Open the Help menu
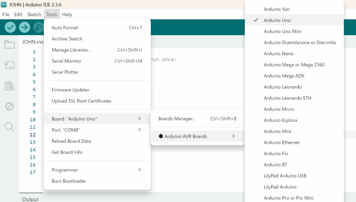Viewport: 356px width, 202px height. (x=67, y=14)
